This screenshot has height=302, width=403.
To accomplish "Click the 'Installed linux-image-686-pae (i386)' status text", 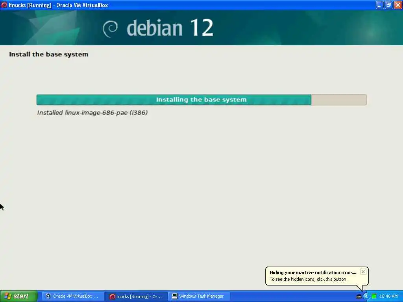I will pos(92,113).
